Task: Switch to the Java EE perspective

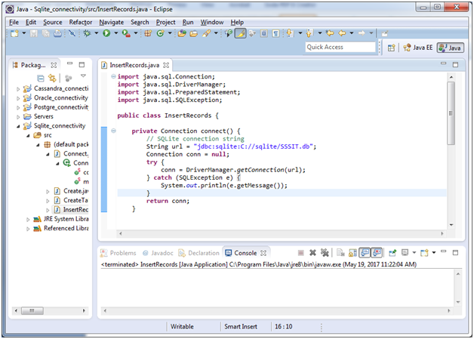Action: tap(418, 48)
